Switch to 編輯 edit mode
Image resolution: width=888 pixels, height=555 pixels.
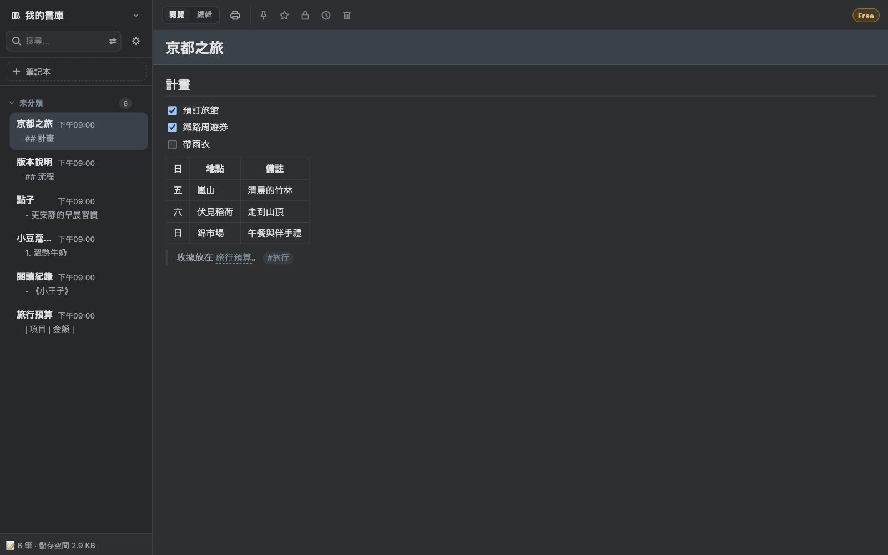[x=205, y=15]
